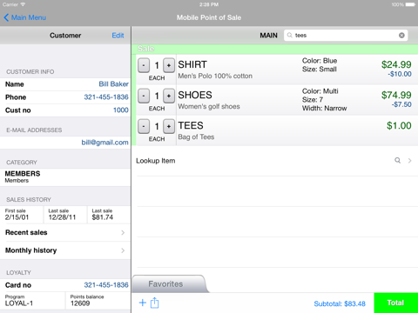
Task: Click Women's golf shoes description
Action: pyautogui.click(x=209, y=107)
